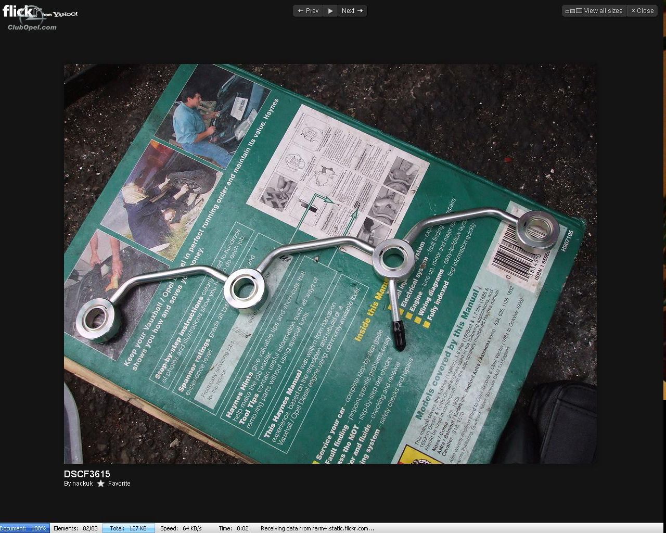This screenshot has width=666, height=533.
Task: Start the slideshow with the play button
Action: [x=330, y=11]
